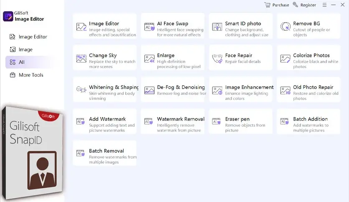The width and height of the screenshot is (349, 202).
Task: Open the Image Editor tool title
Action: [104, 23]
